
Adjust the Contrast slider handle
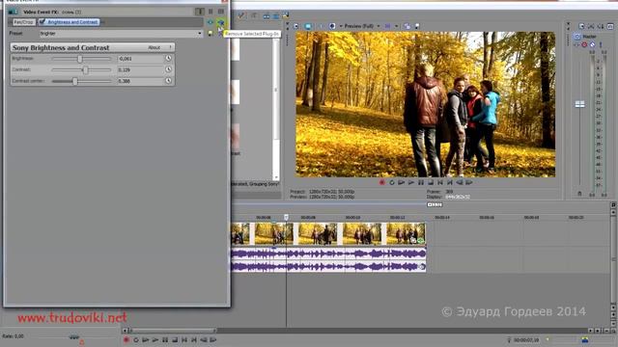point(86,69)
